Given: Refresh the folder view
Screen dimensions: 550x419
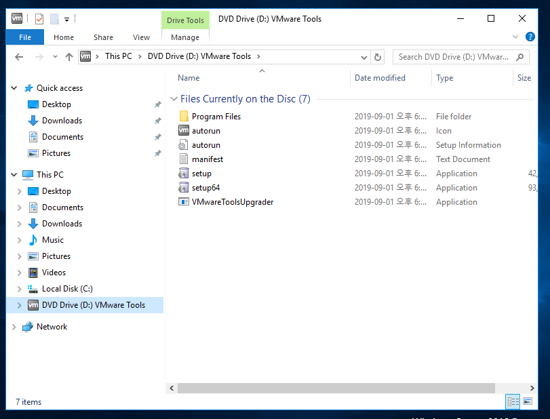Looking at the screenshot, I should 378,57.
